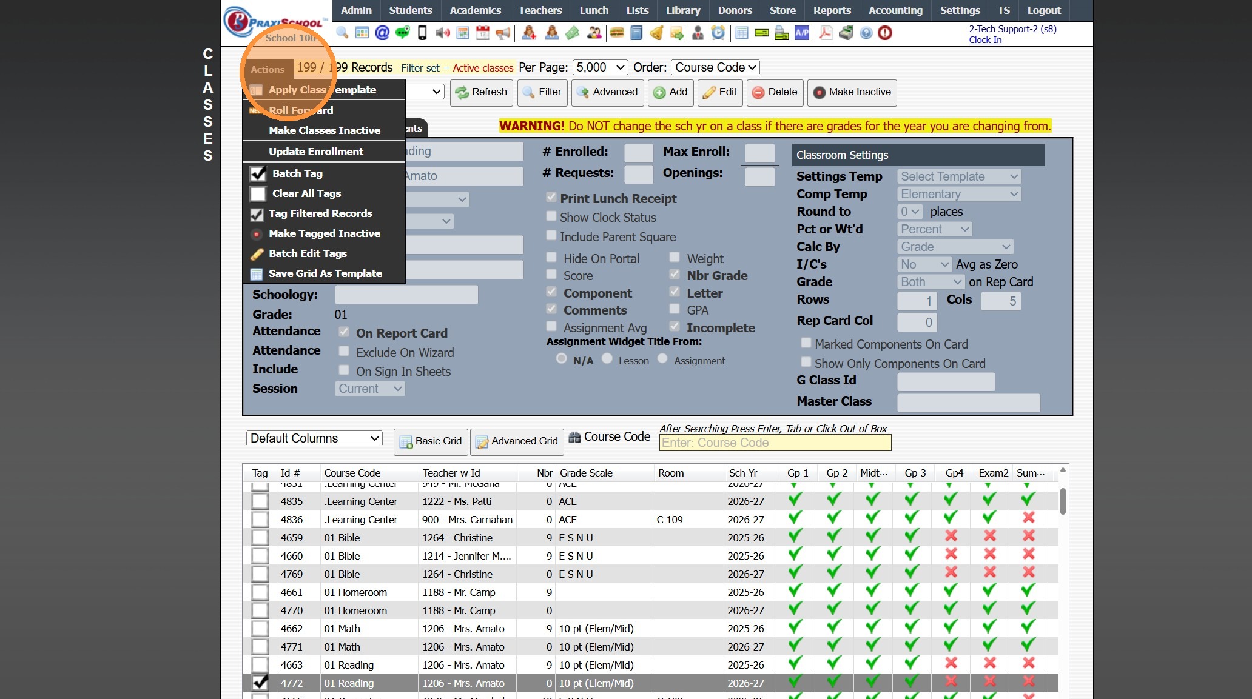This screenshot has height=699, width=1252.
Task: Check the Clear All Tags box
Action: (x=258, y=193)
